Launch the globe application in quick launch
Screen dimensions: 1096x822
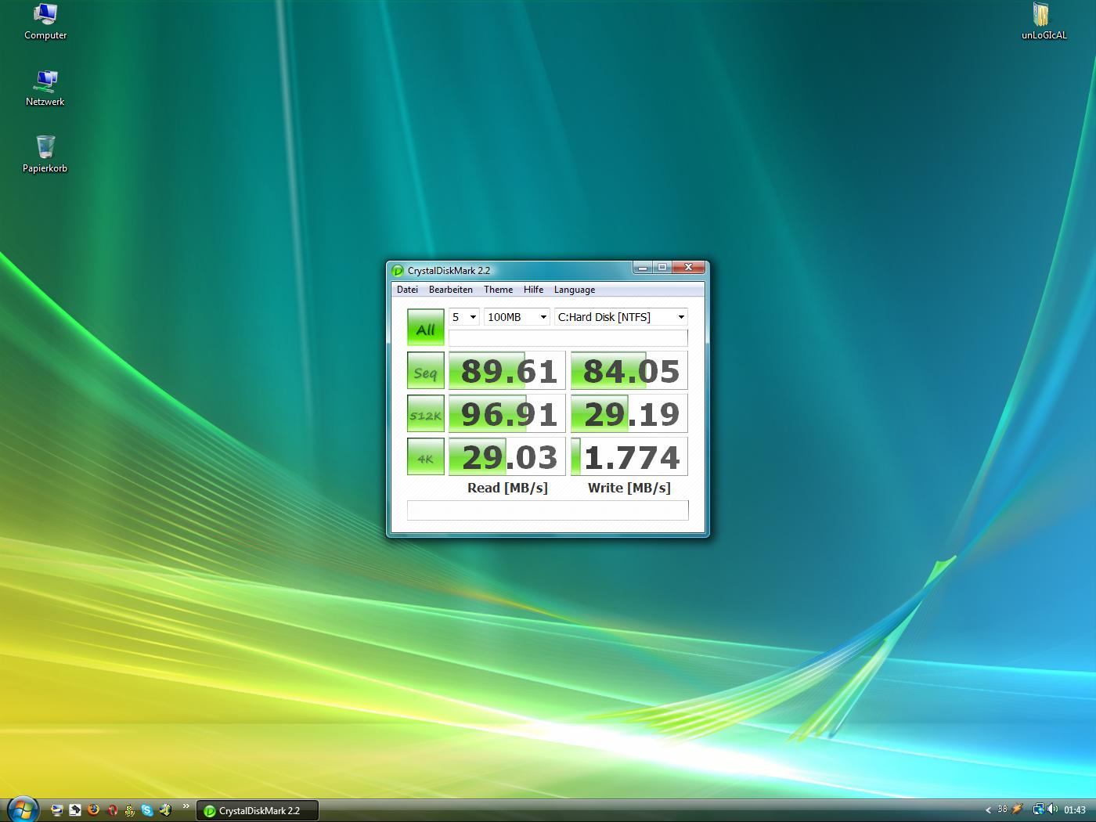point(165,810)
